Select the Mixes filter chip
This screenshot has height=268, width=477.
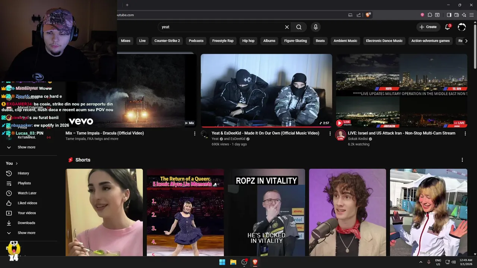point(126,41)
